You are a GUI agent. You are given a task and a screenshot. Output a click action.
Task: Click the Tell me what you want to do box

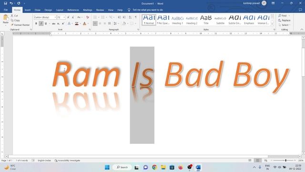145,10
